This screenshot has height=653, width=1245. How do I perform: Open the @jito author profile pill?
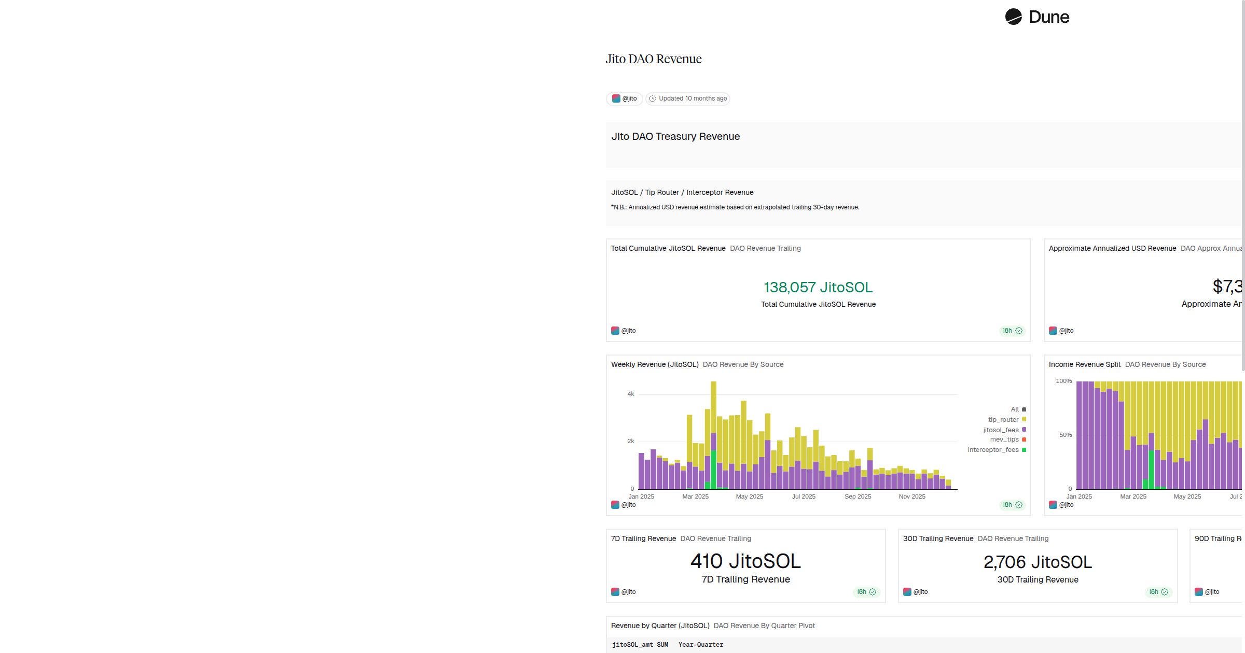[624, 98]
